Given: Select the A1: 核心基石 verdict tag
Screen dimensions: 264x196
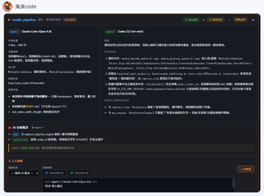Looking at the screenshot, I should (x=191, y=20).
